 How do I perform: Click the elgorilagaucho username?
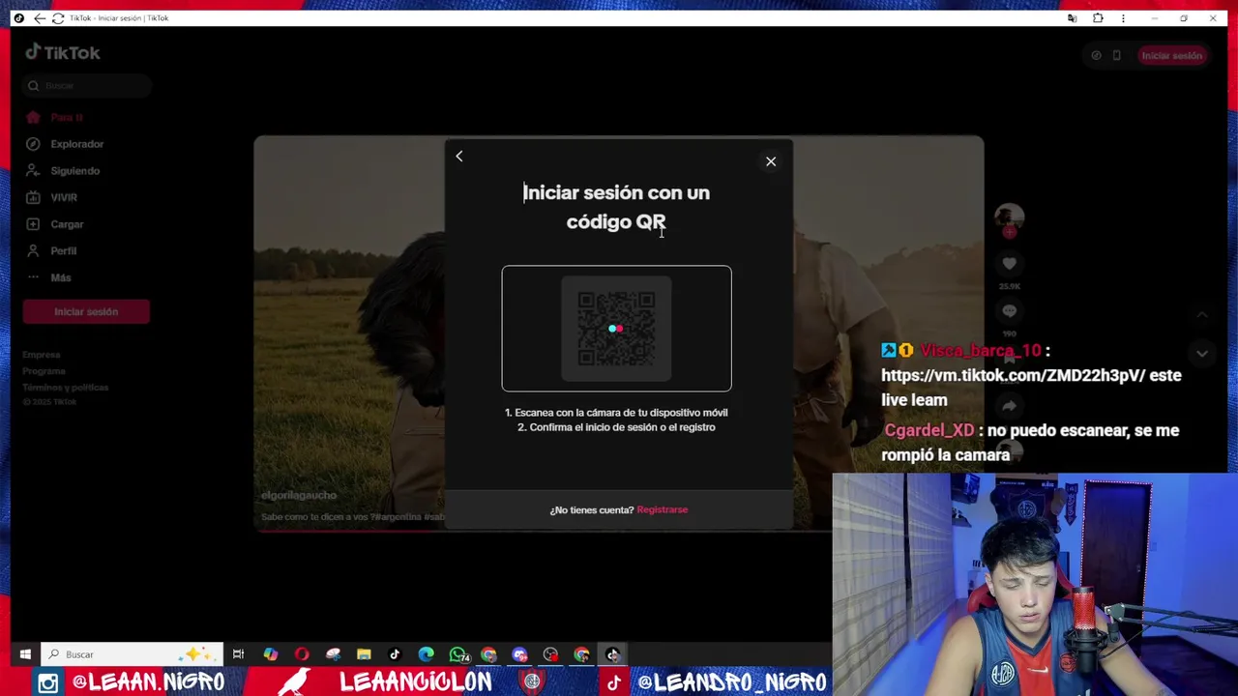[299, 495]
